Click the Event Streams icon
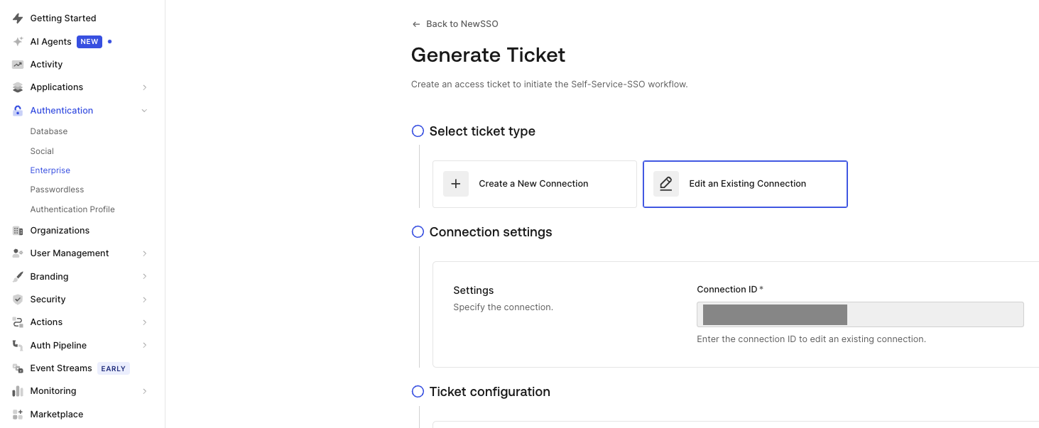 18,368
